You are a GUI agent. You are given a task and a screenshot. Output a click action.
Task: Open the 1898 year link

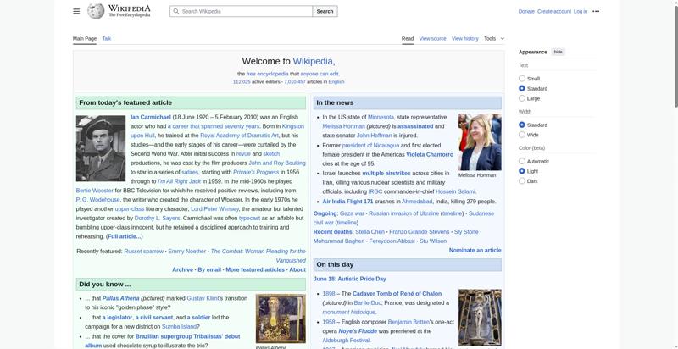(x=329, y=294)
